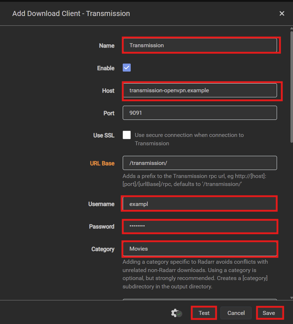Click the 'Use SSL' label
Image resolution: width=293 pixels, height=324 pixels.
pos(103,135)
